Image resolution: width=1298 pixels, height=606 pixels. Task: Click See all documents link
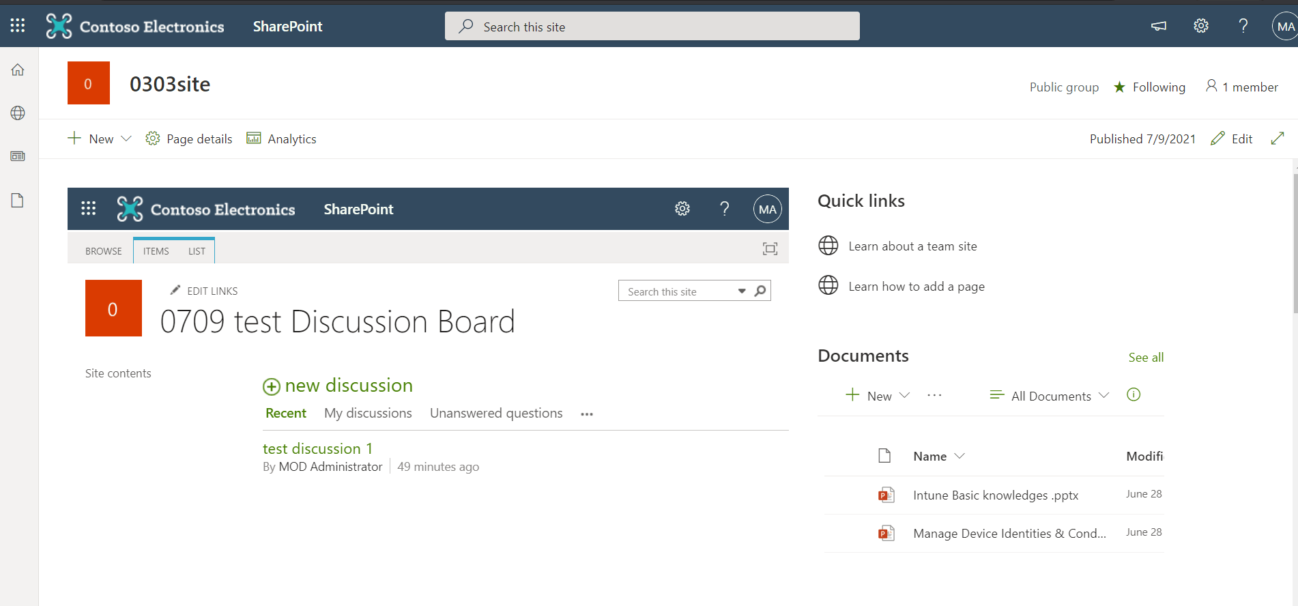(1146, 357)
